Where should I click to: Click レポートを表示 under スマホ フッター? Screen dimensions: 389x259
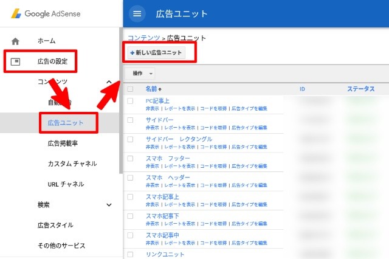tap(180, 166)
